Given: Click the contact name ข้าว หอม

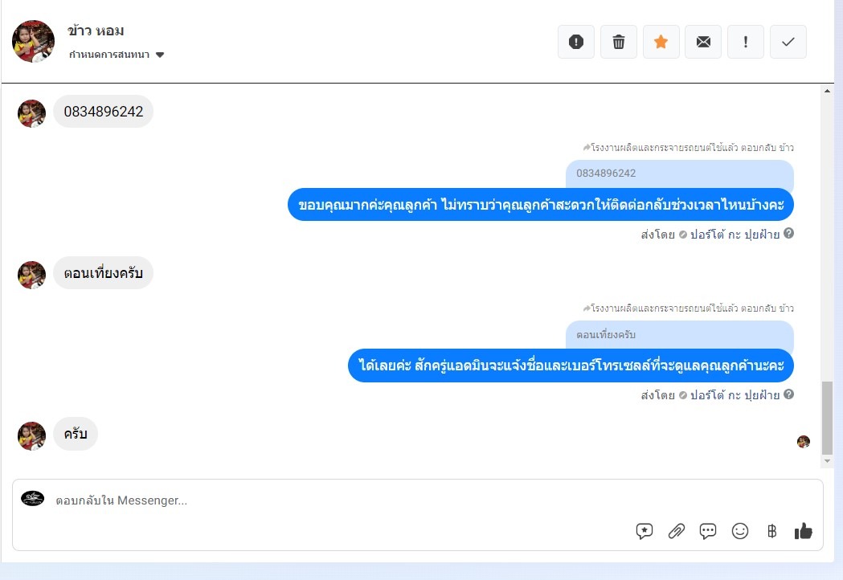Looking at the screenshot, I should 96,31.
